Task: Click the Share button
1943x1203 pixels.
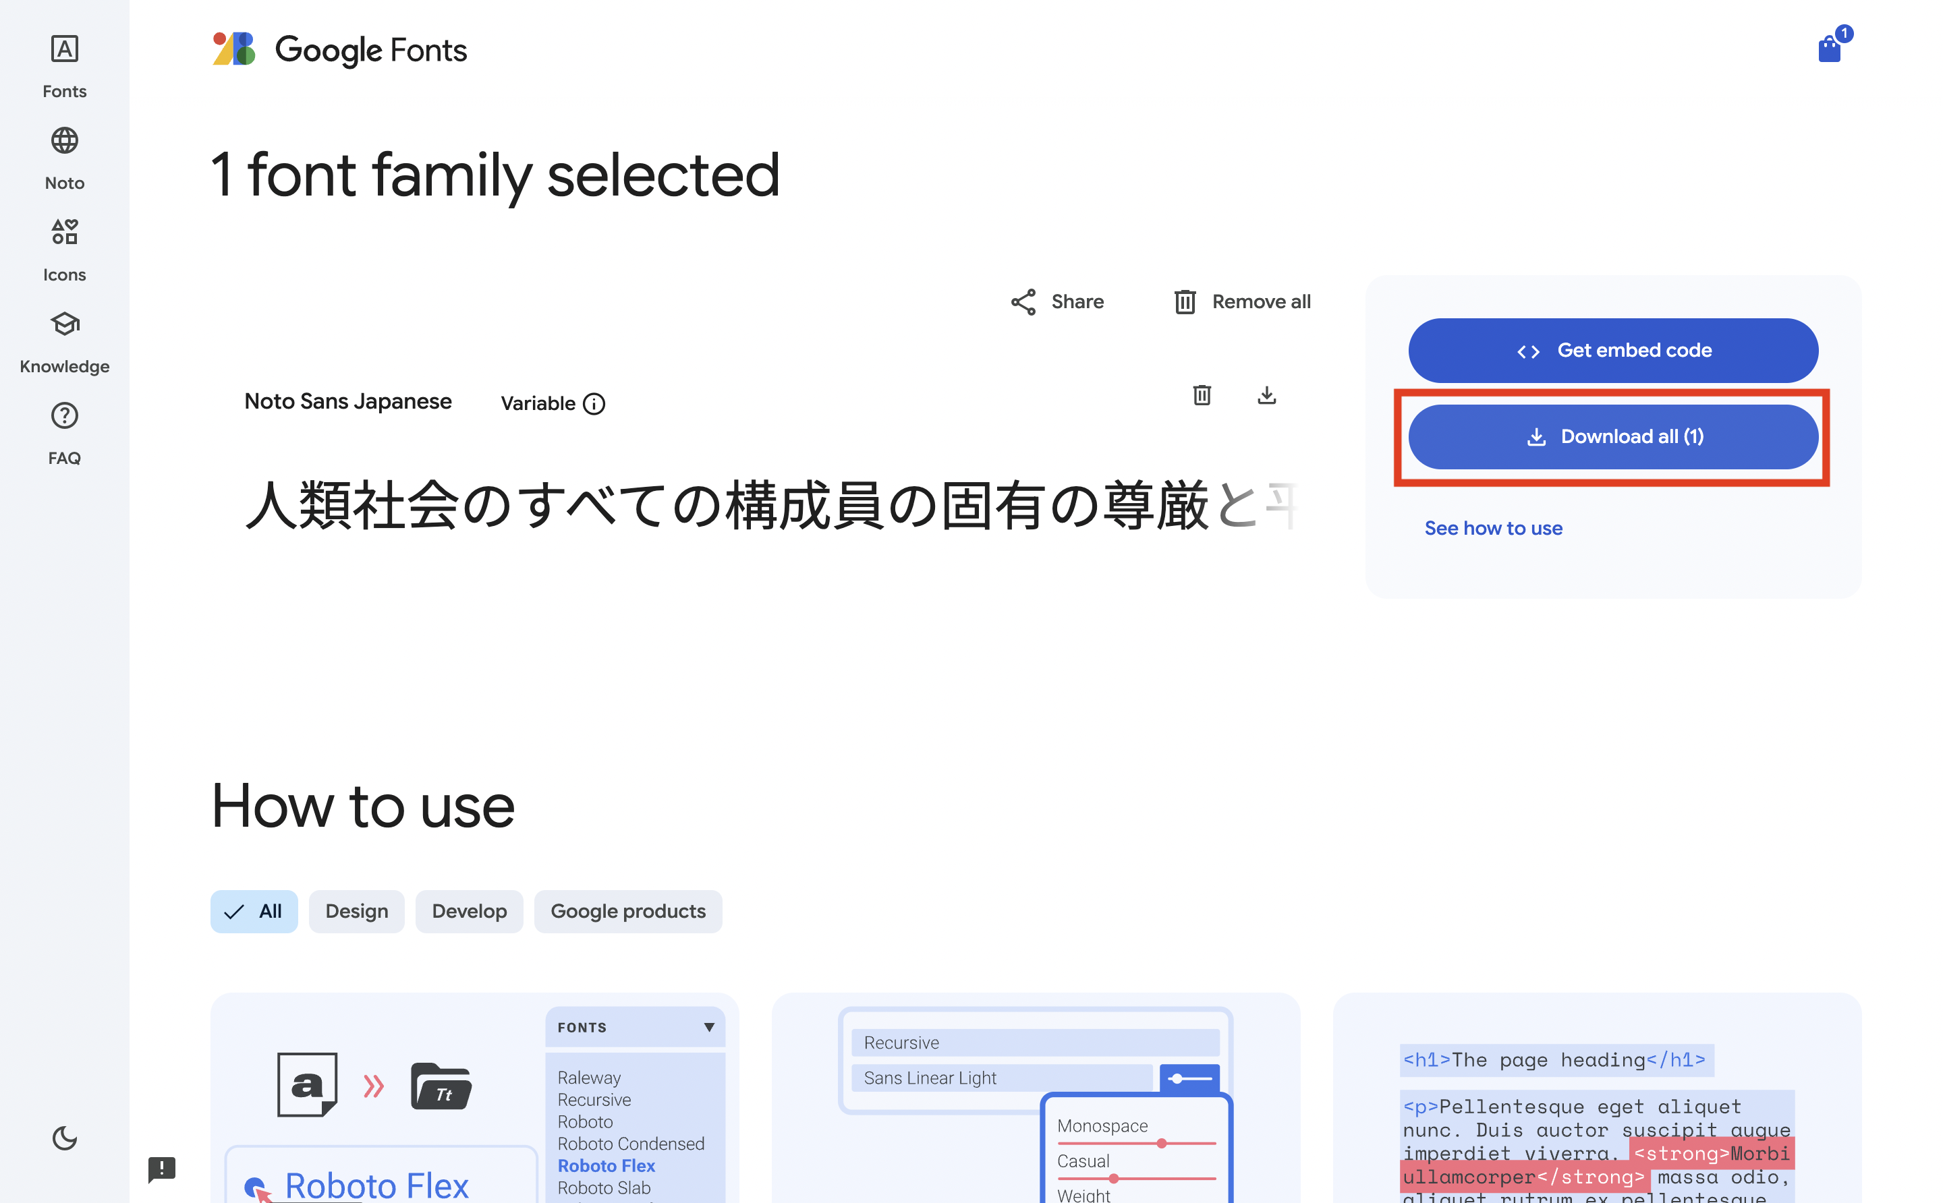Action: (1057, 301)
